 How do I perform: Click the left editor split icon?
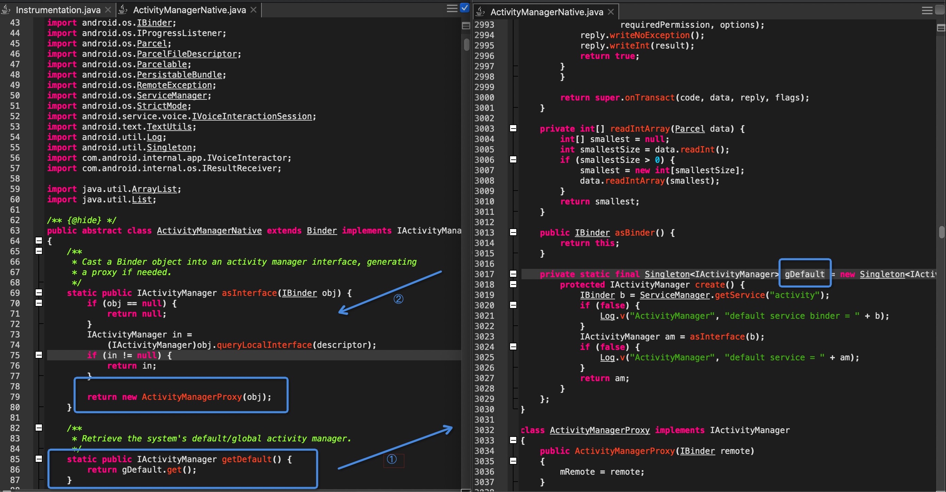pyautogui.click(x=466, y=26)
